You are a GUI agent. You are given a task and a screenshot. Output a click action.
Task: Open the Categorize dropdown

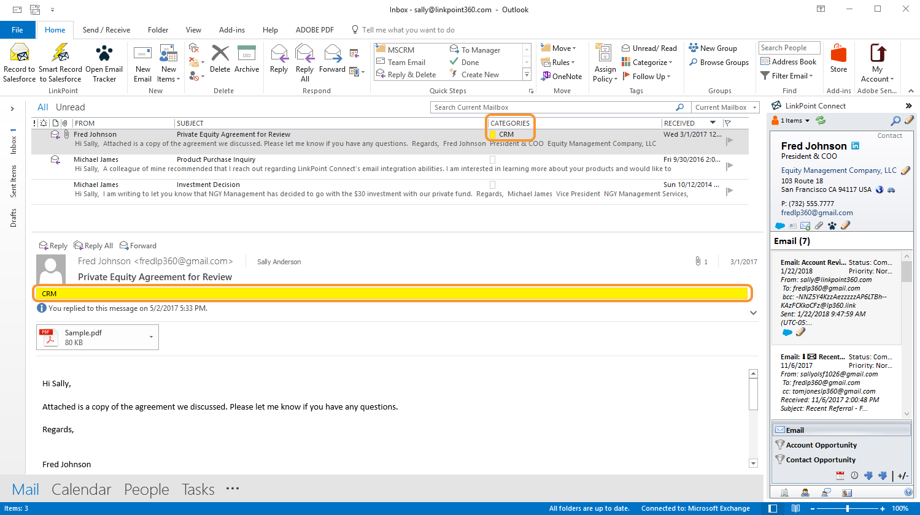tap(647, 63)
